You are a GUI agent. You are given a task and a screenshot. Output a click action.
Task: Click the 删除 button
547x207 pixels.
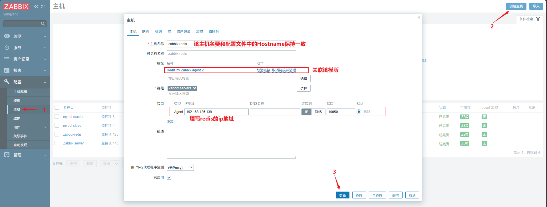[396, 195]
